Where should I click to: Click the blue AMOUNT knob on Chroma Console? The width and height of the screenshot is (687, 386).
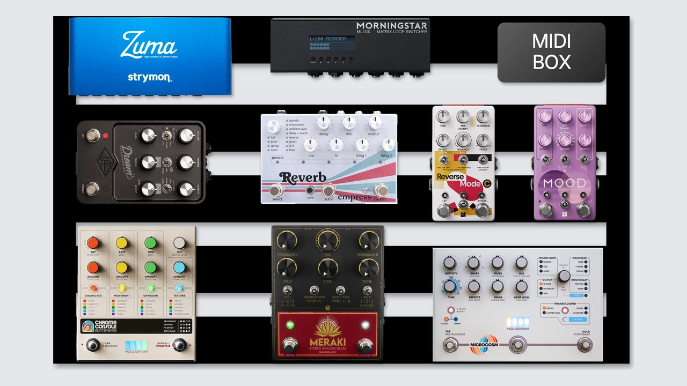point(179,267)
